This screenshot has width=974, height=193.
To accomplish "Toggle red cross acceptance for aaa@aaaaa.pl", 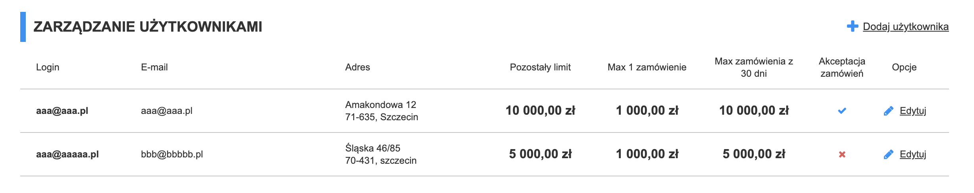I will click(x=842, y=154).
